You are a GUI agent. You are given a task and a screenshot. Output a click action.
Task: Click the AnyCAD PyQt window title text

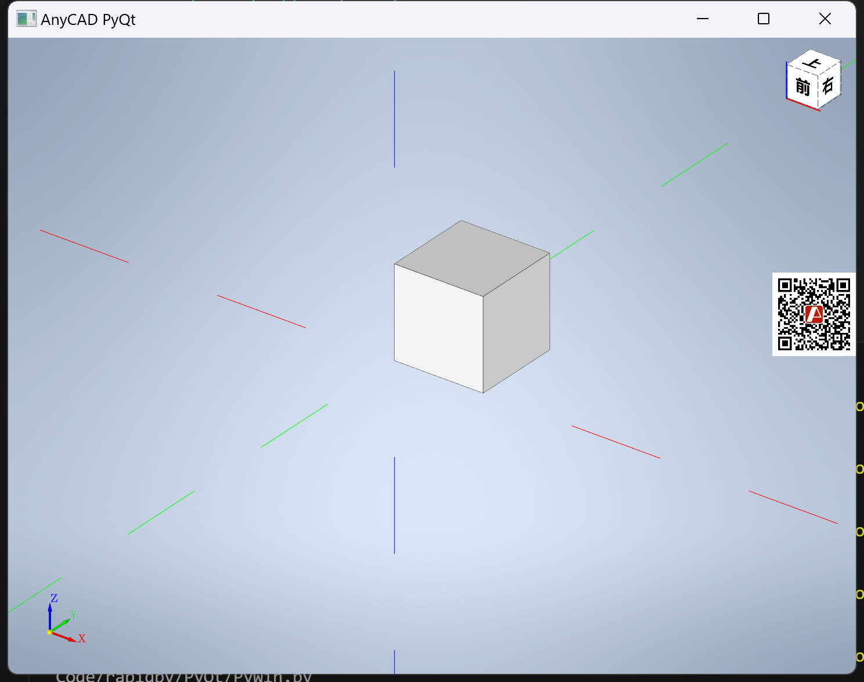coord(88,20)
